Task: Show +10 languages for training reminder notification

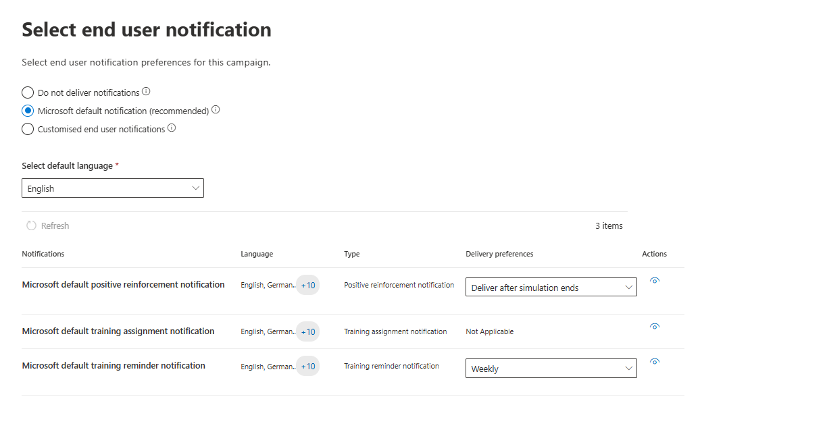Action: 308,367
